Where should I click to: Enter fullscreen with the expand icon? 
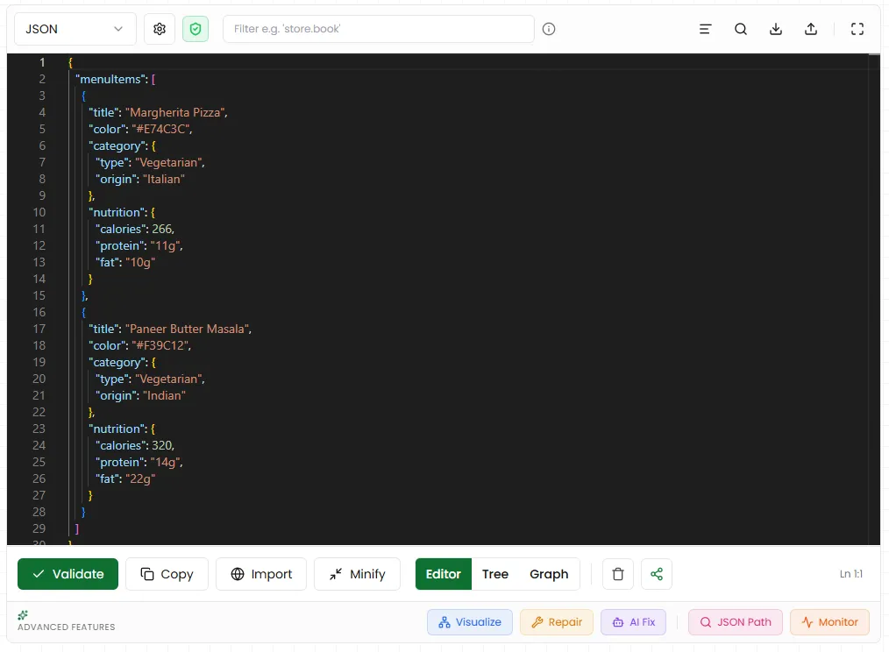(857, 28)
